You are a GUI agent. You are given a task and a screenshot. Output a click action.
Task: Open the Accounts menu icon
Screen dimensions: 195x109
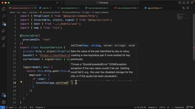tap(4, 95)
